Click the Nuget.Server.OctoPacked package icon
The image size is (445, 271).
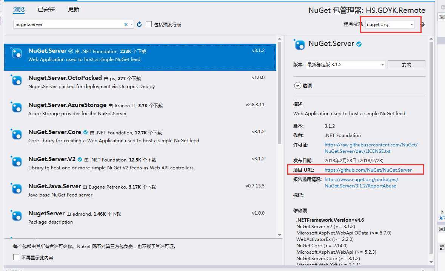[16, 80]
